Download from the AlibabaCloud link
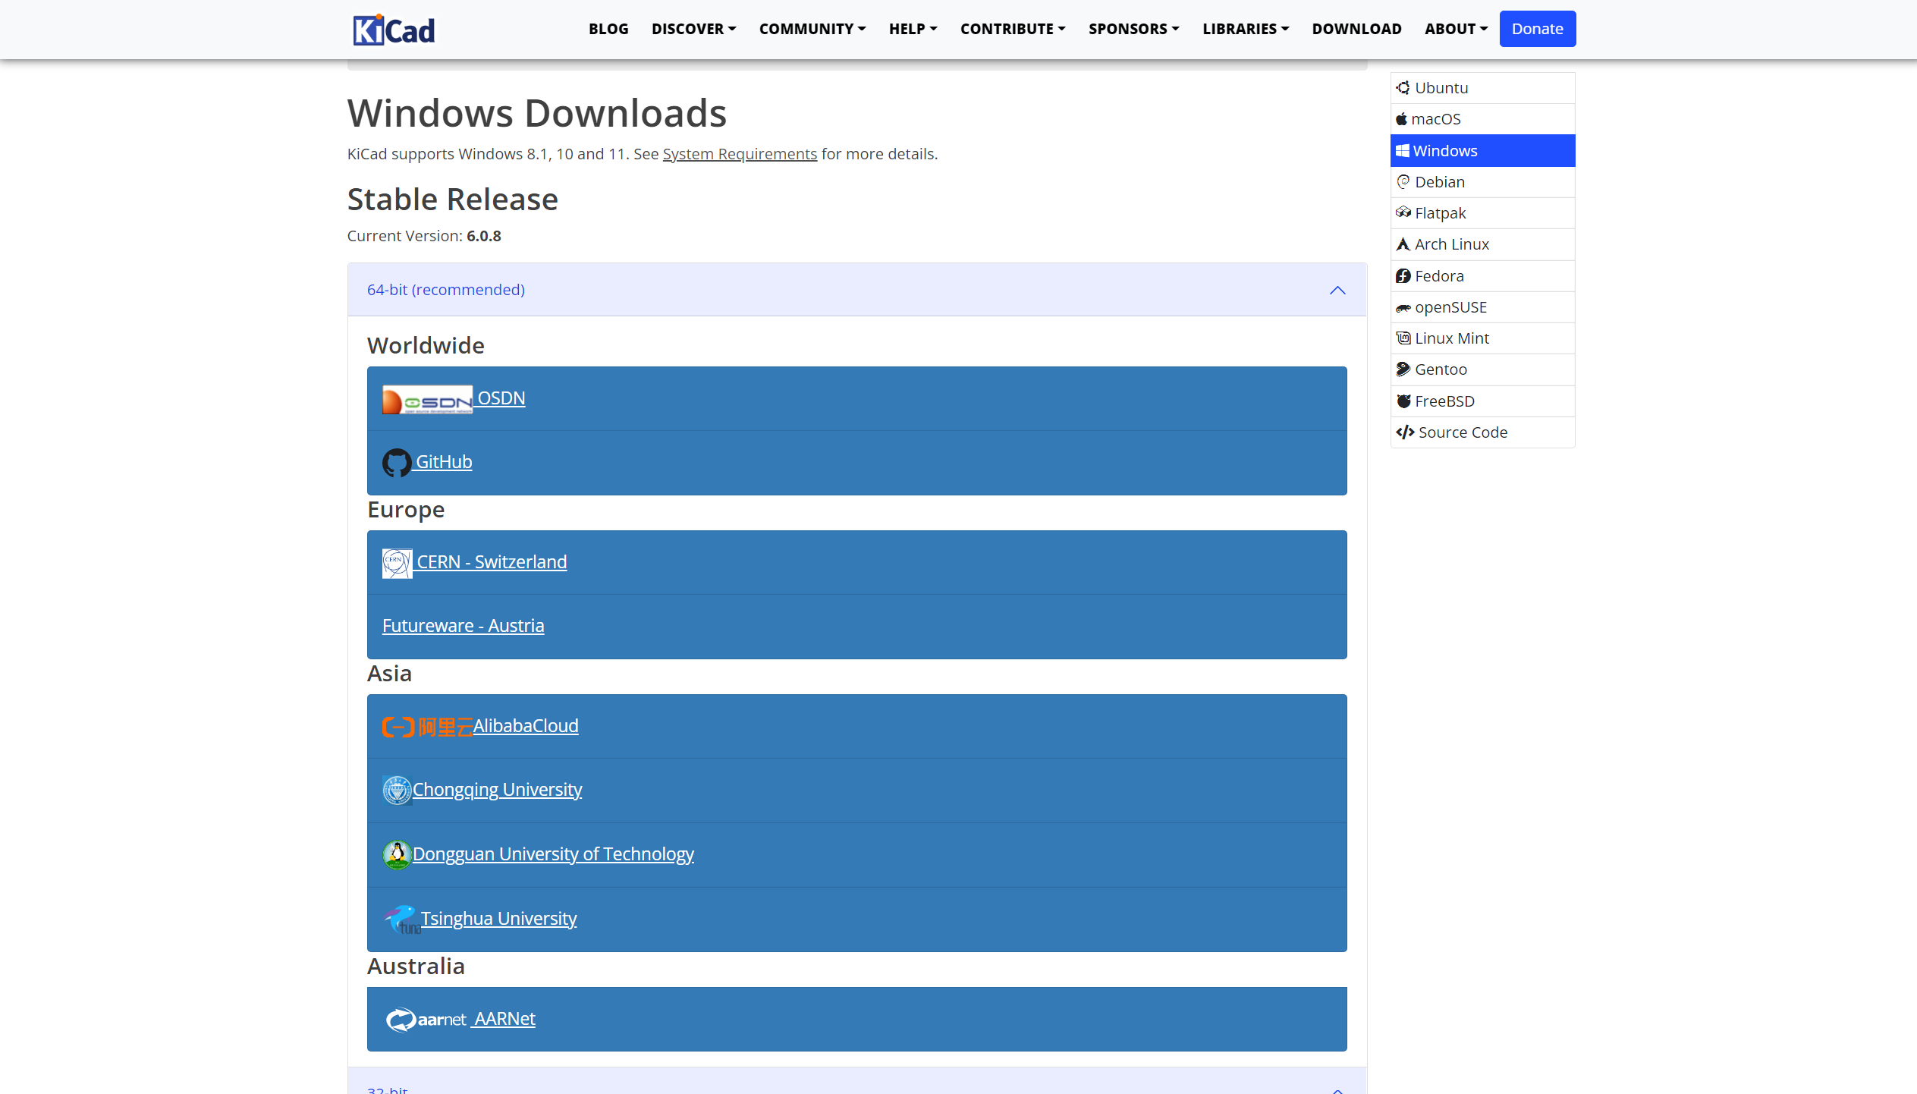 click(526, 726)
